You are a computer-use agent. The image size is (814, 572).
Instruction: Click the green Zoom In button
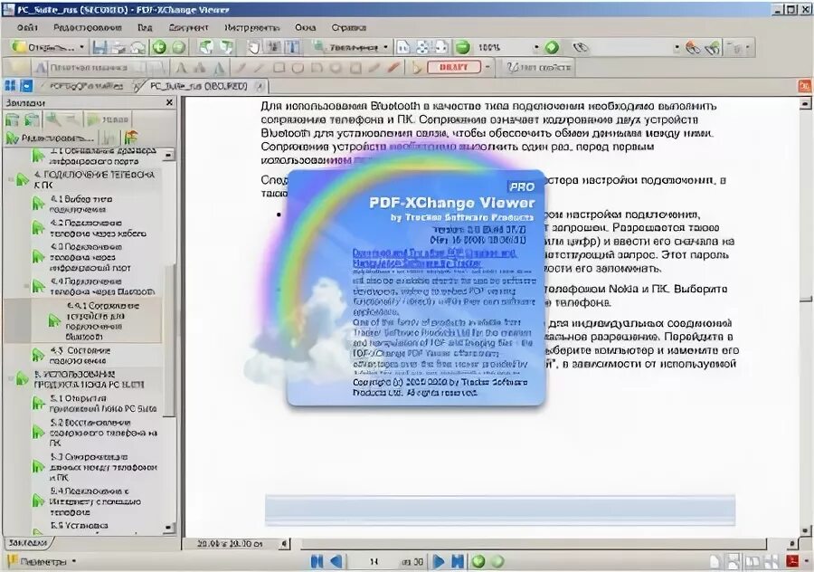[x=552, y=48]
